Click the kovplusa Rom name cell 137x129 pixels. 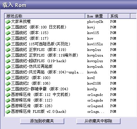point(95,56)
